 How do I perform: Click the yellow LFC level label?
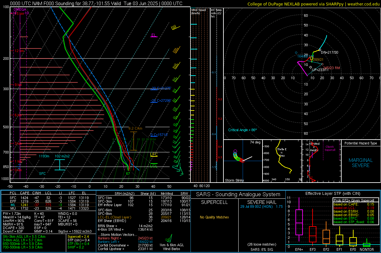point(154,154)
